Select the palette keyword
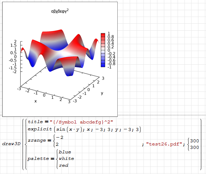Image resolution: width=206 pixels, height=174 pixels. pyautogui.click(x=38, y=159)
